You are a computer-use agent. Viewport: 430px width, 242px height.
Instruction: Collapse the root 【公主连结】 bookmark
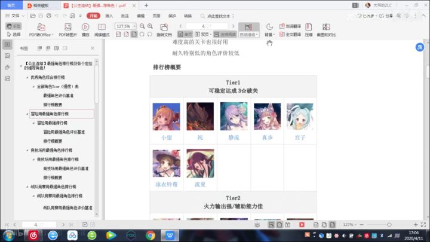[21, 66]
